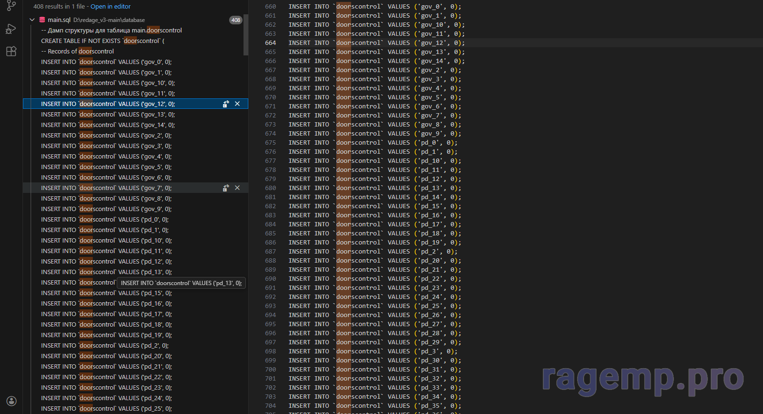Click the 408 match count badge
This screenshot has height=414, width=763.
(x=235, y=20)
